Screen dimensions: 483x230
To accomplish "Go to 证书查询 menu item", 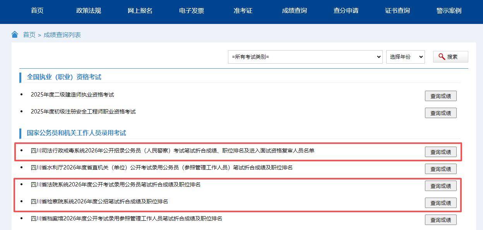I will tap(397, 11).
